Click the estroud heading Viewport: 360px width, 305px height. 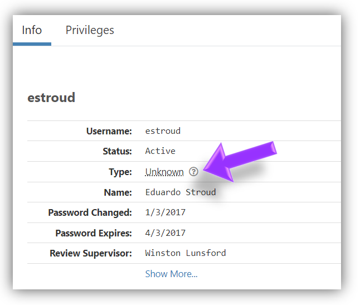[51, 98]
